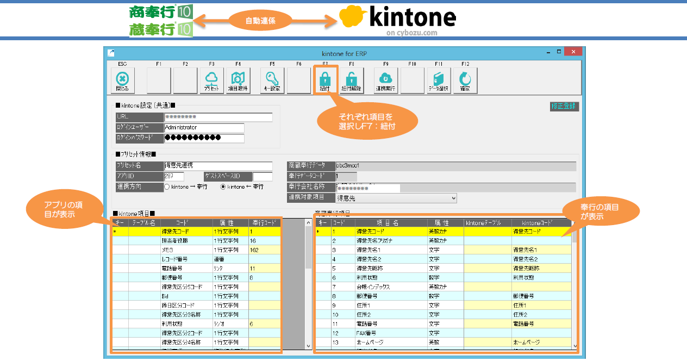Select 得意先区分5コード row in kintone table

[x=197, y=287]
